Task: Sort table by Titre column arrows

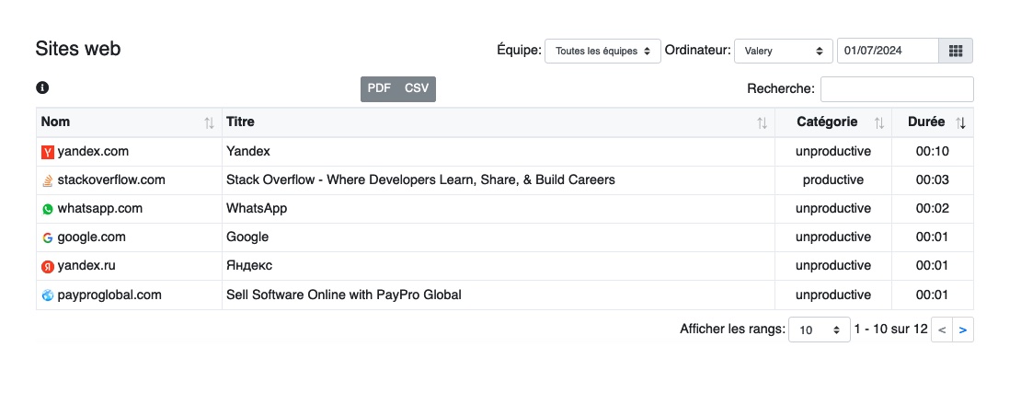Action: 762,122
